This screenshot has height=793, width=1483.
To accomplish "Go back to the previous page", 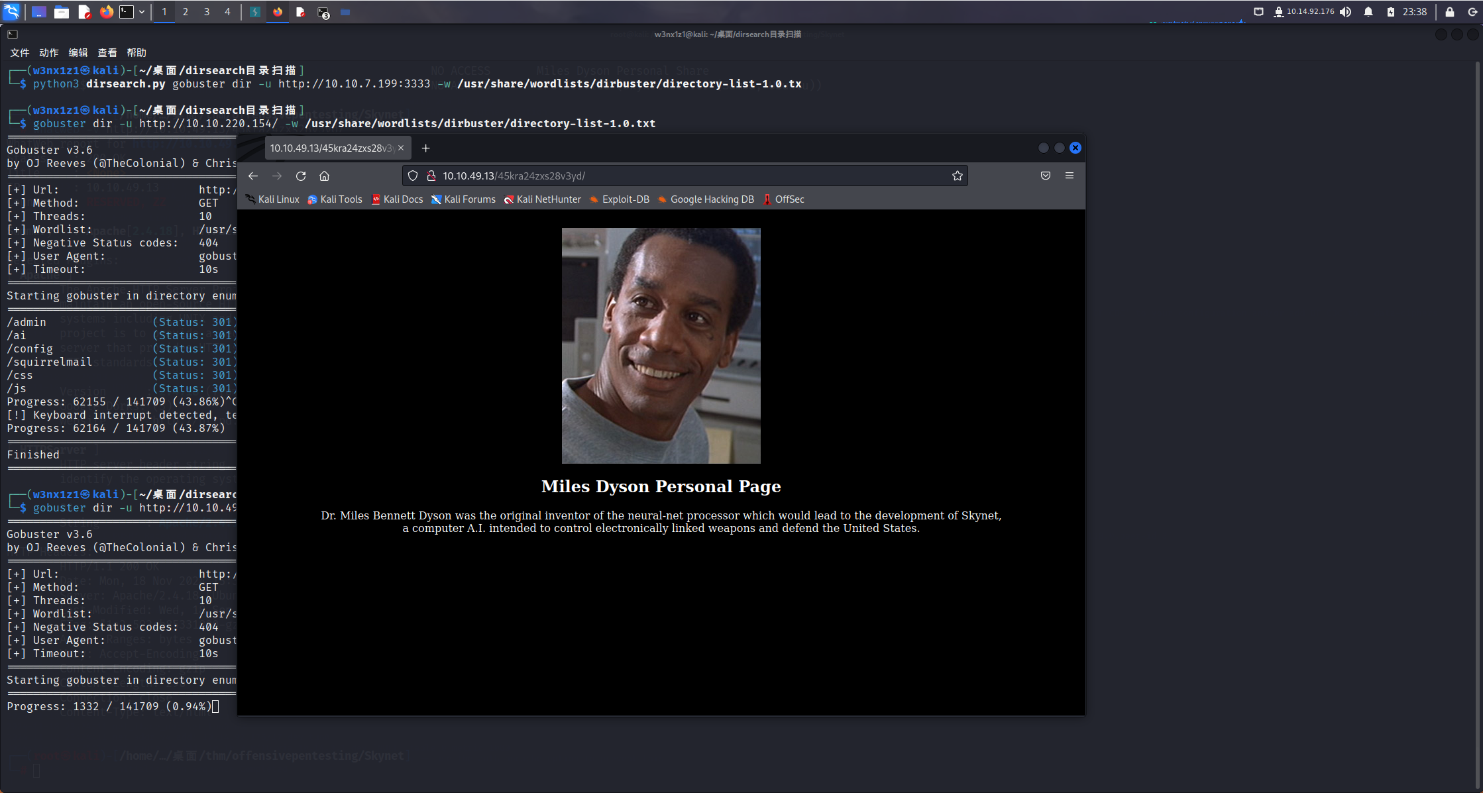I will tap(253, 176).
